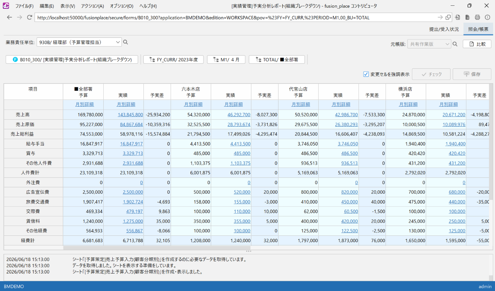Click the fusion_place app logo icon

pos(6,6)
